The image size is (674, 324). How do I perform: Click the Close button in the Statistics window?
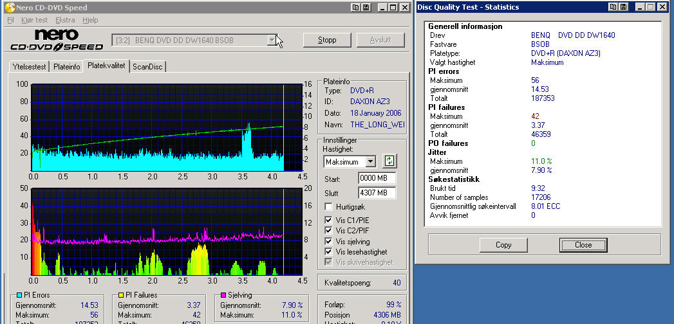pos(583,245)
